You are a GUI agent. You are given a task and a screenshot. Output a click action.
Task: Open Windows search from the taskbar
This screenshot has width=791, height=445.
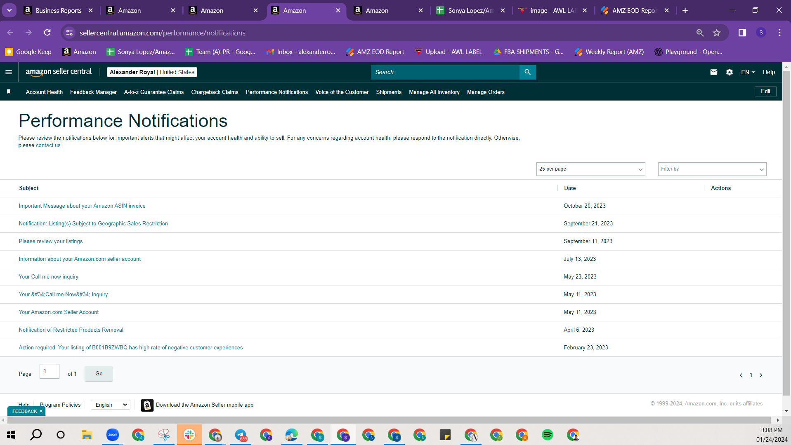pos(36,435)
